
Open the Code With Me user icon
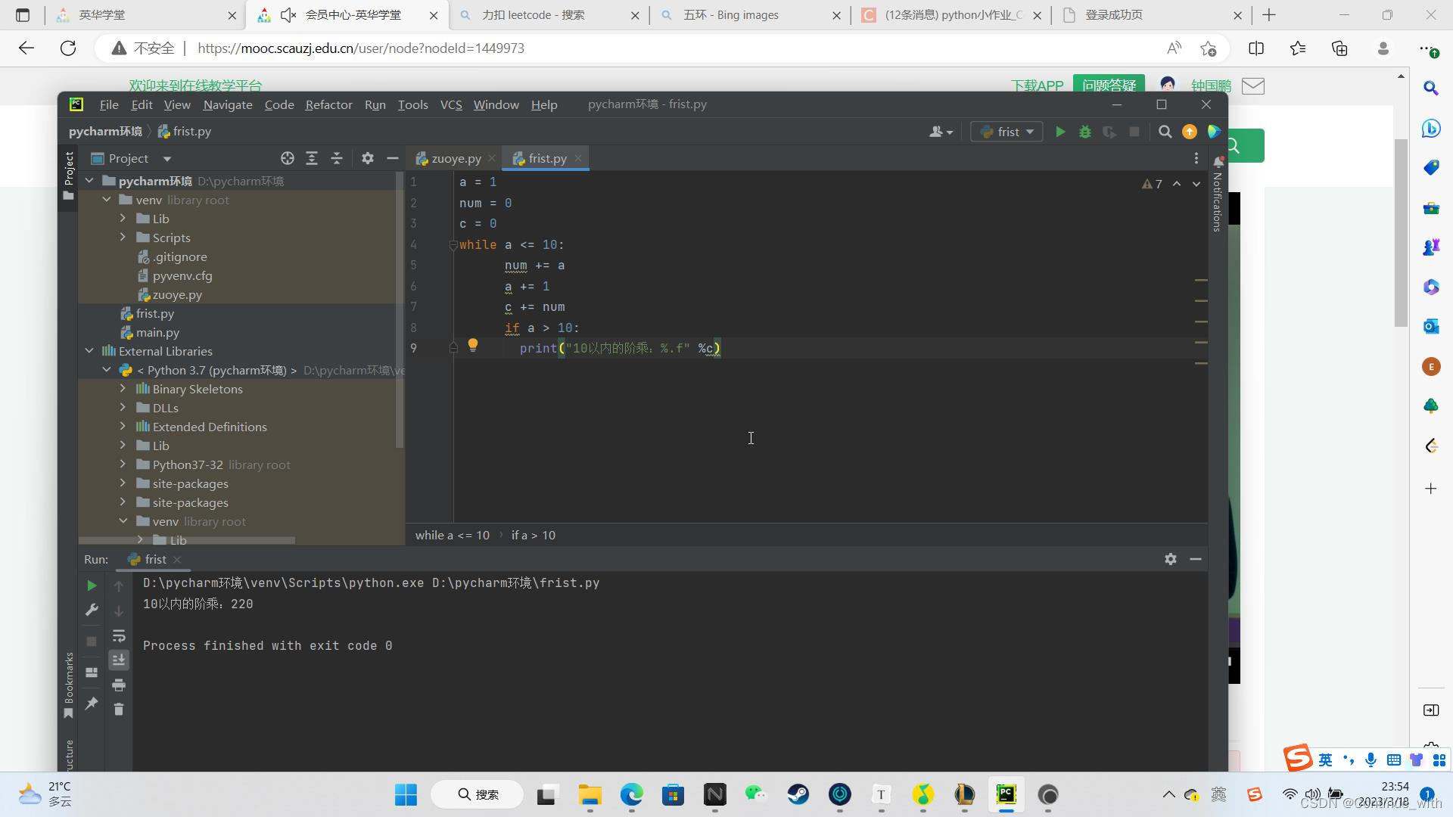pos(941,132)
